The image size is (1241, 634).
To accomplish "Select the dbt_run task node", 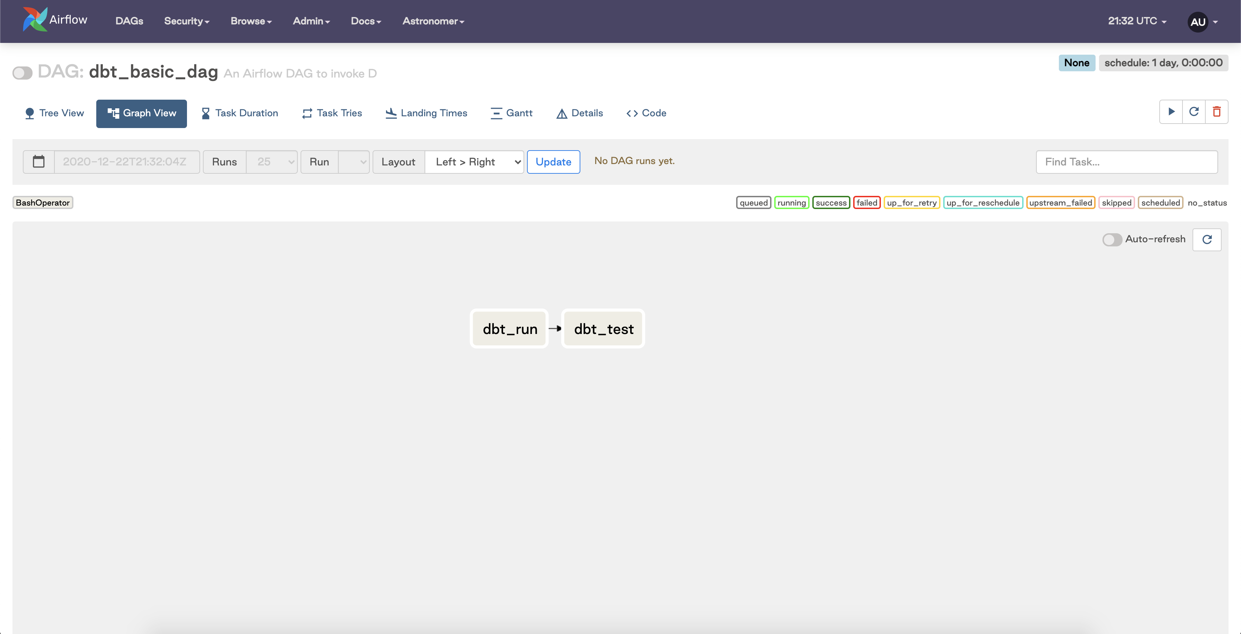I will 509,329.
